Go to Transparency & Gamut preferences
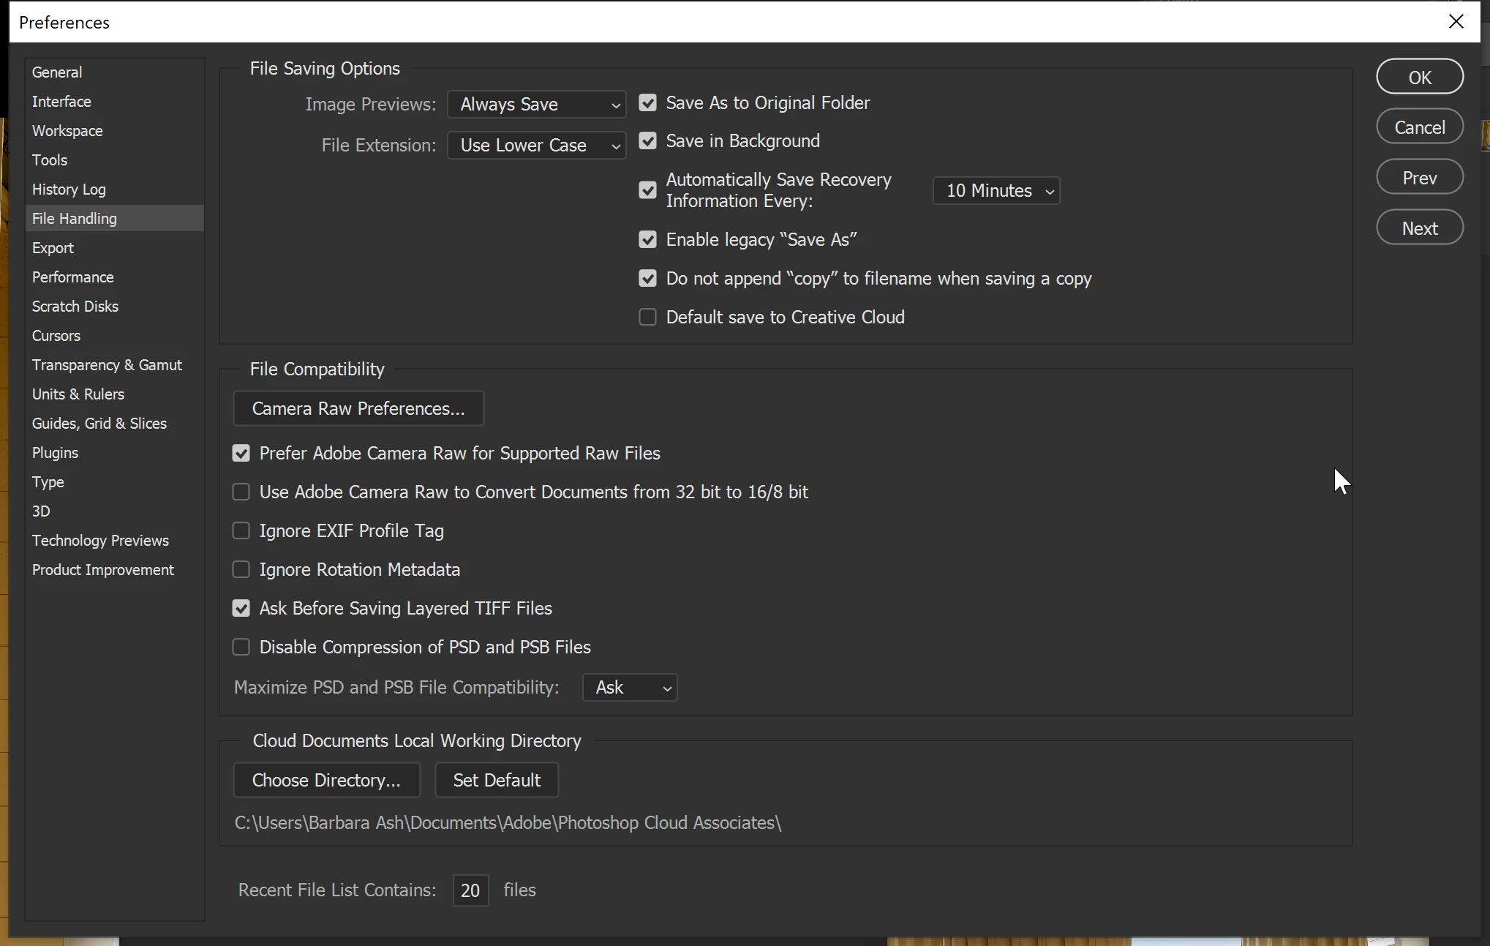This screenshot has height=946, width=1490. (x=107, y=365)
